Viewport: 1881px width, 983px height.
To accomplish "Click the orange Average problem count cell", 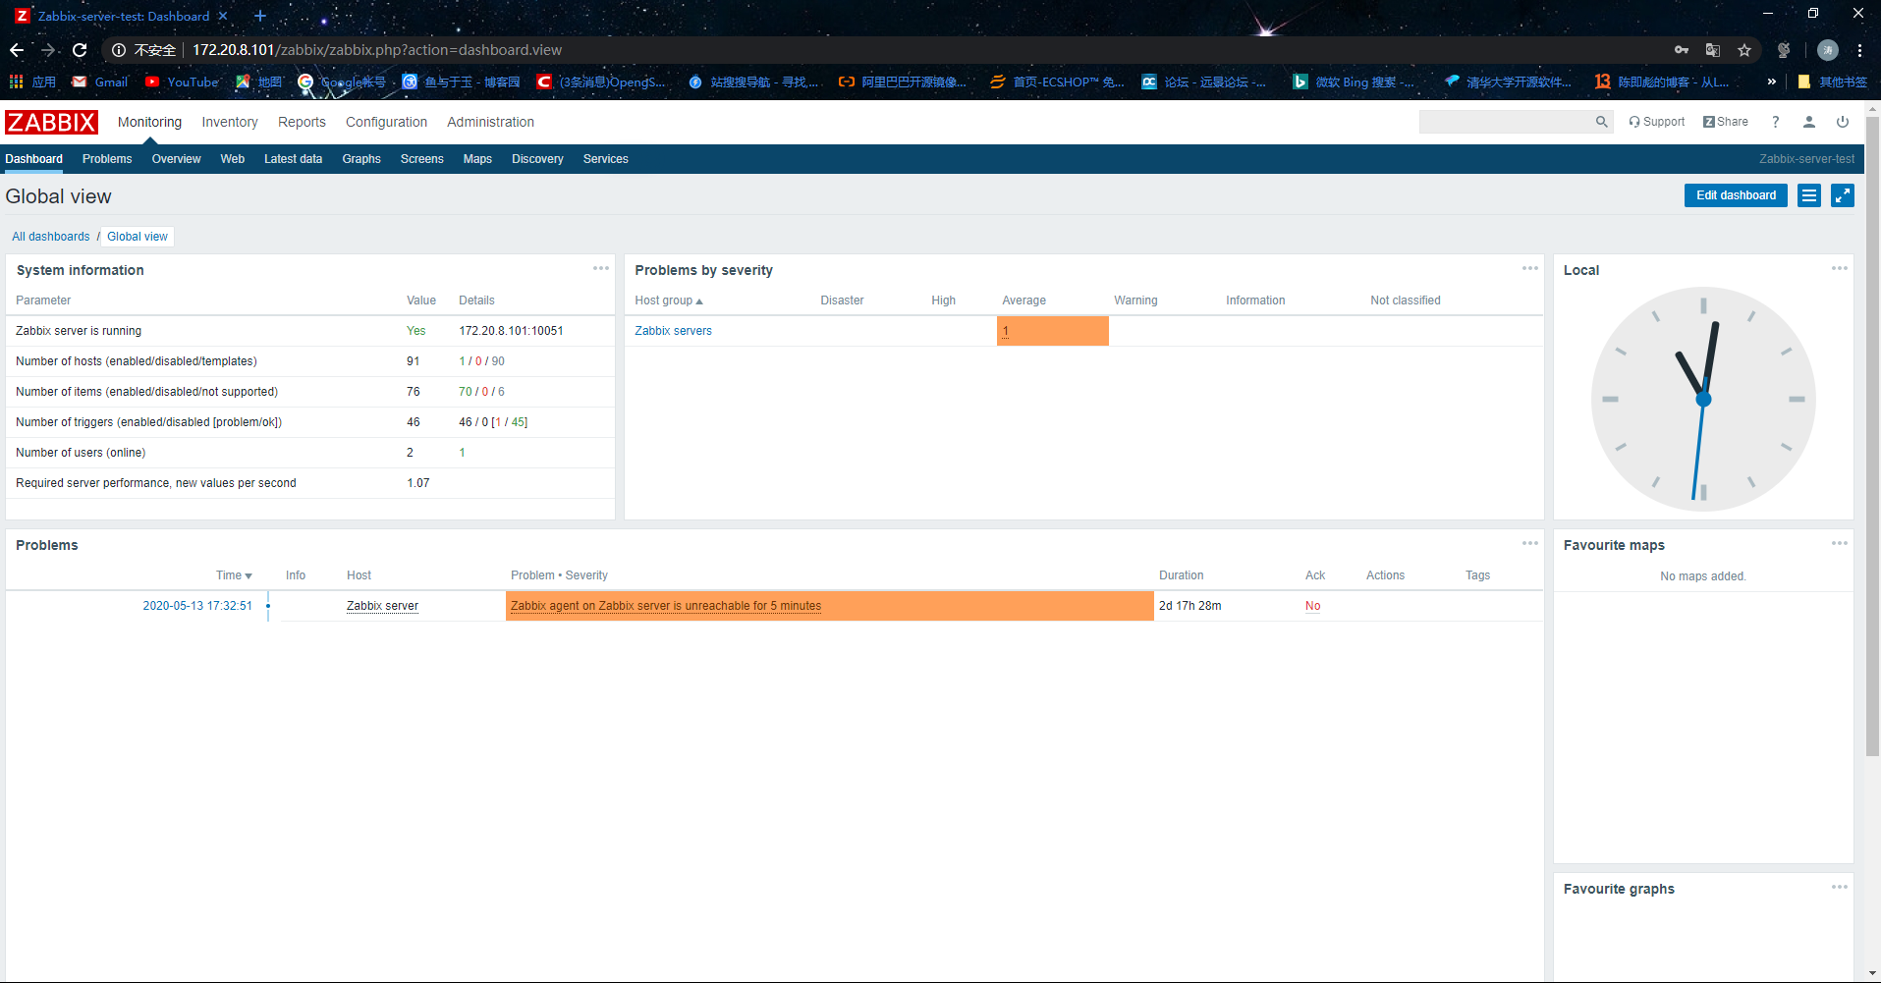I will [1052, 331].
